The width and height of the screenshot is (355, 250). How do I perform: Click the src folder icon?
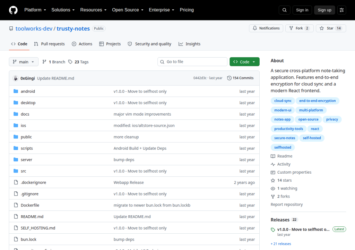pos(16,171)
